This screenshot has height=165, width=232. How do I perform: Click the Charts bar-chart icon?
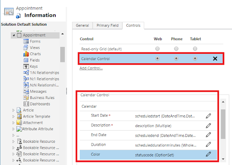(x=26, y=54)
